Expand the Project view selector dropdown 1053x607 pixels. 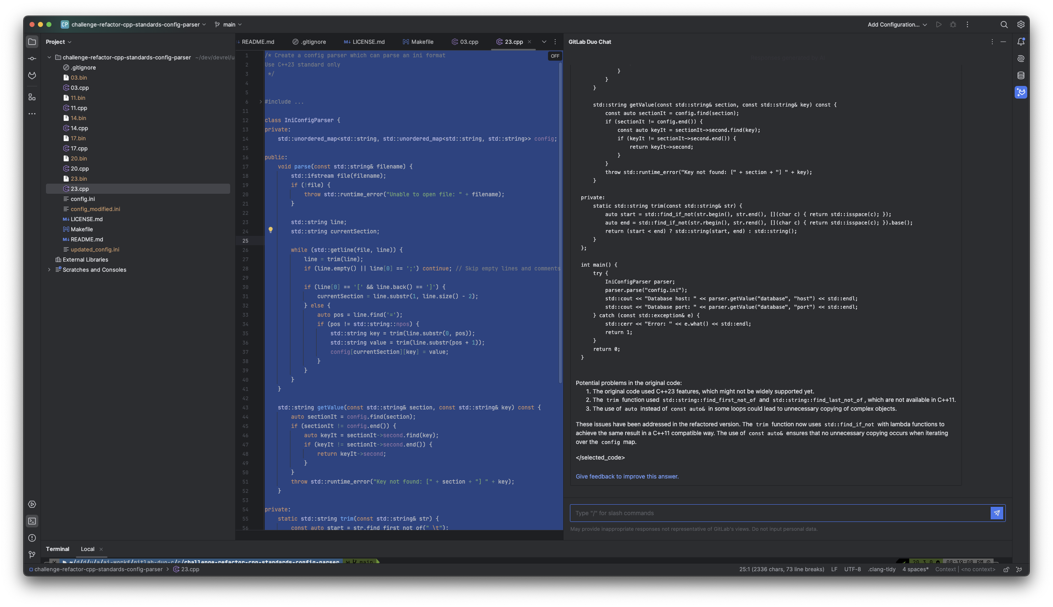click(x=59, y=42)
